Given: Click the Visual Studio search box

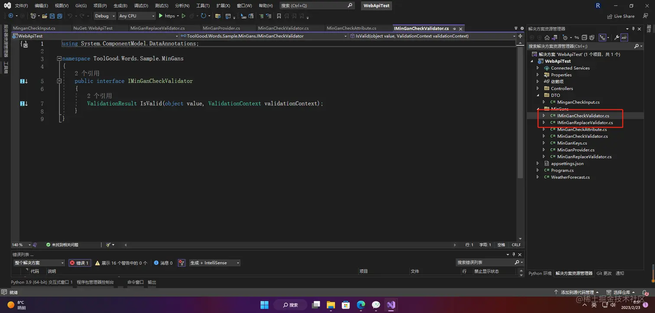Looking at the screenshot, I should pos(317,6).
